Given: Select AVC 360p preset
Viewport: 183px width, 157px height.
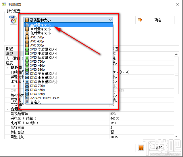Looking at the screenshot, I should tap(68, 45).
